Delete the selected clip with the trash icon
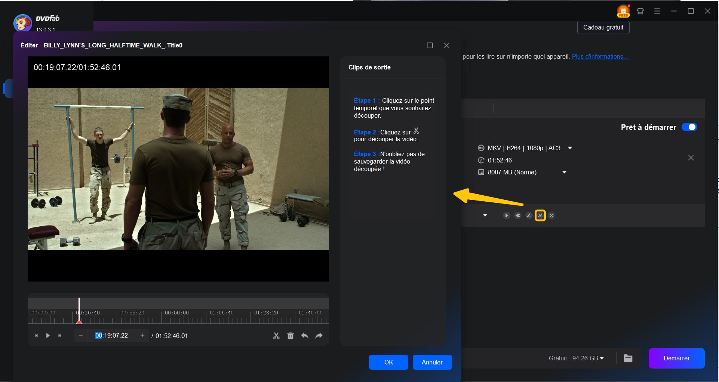Screen dimensions: 719x382 (291, 336)
